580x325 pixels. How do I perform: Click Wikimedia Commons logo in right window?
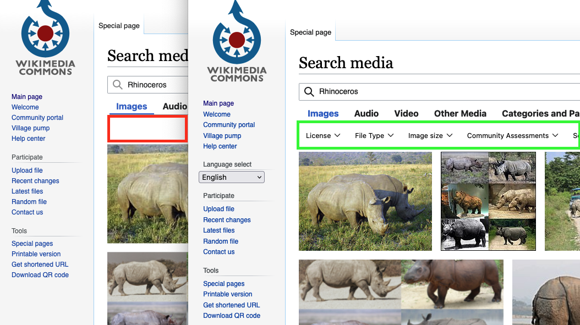click(x=237, y=41)
